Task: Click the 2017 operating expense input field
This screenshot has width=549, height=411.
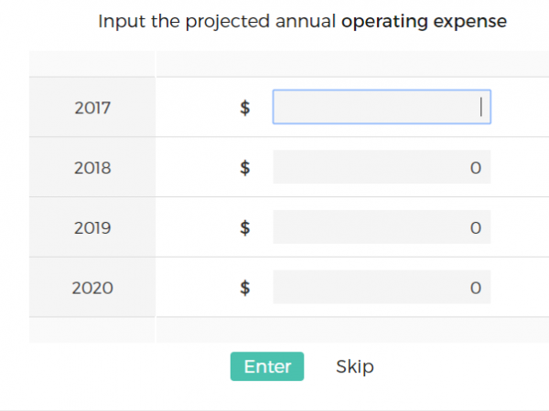Action: 382,107
